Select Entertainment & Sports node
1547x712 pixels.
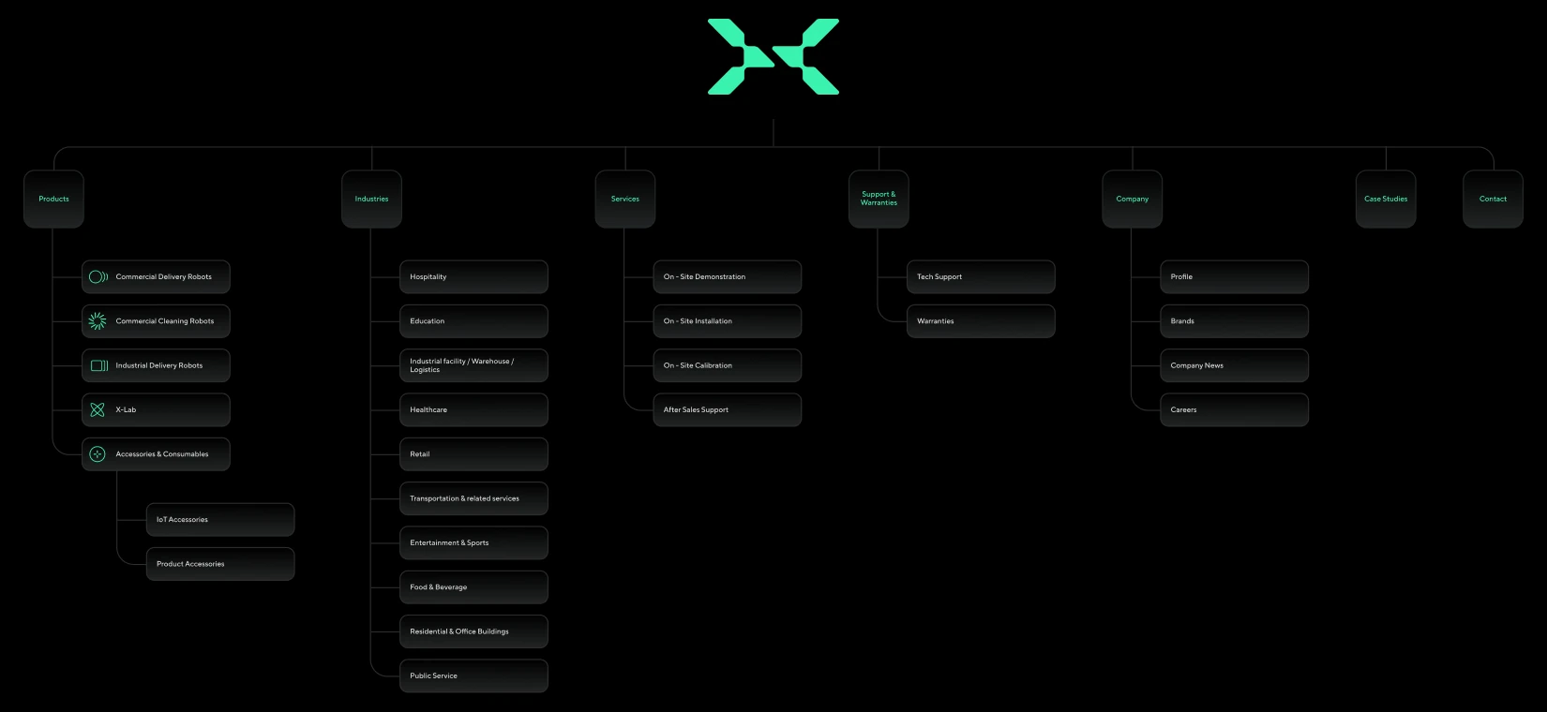pyautogui.click(x=473, y=543)
